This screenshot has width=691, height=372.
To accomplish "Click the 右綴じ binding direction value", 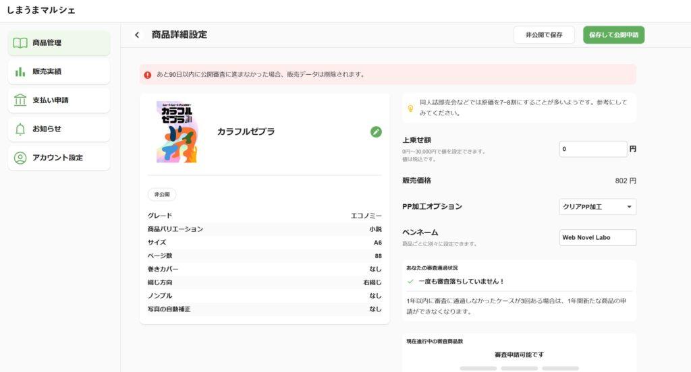I will [372, 282].
